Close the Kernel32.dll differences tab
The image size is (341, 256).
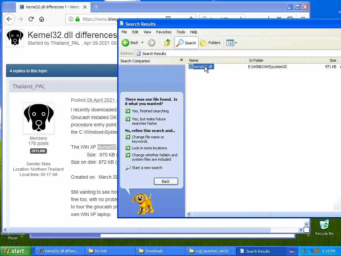(85, 7)
